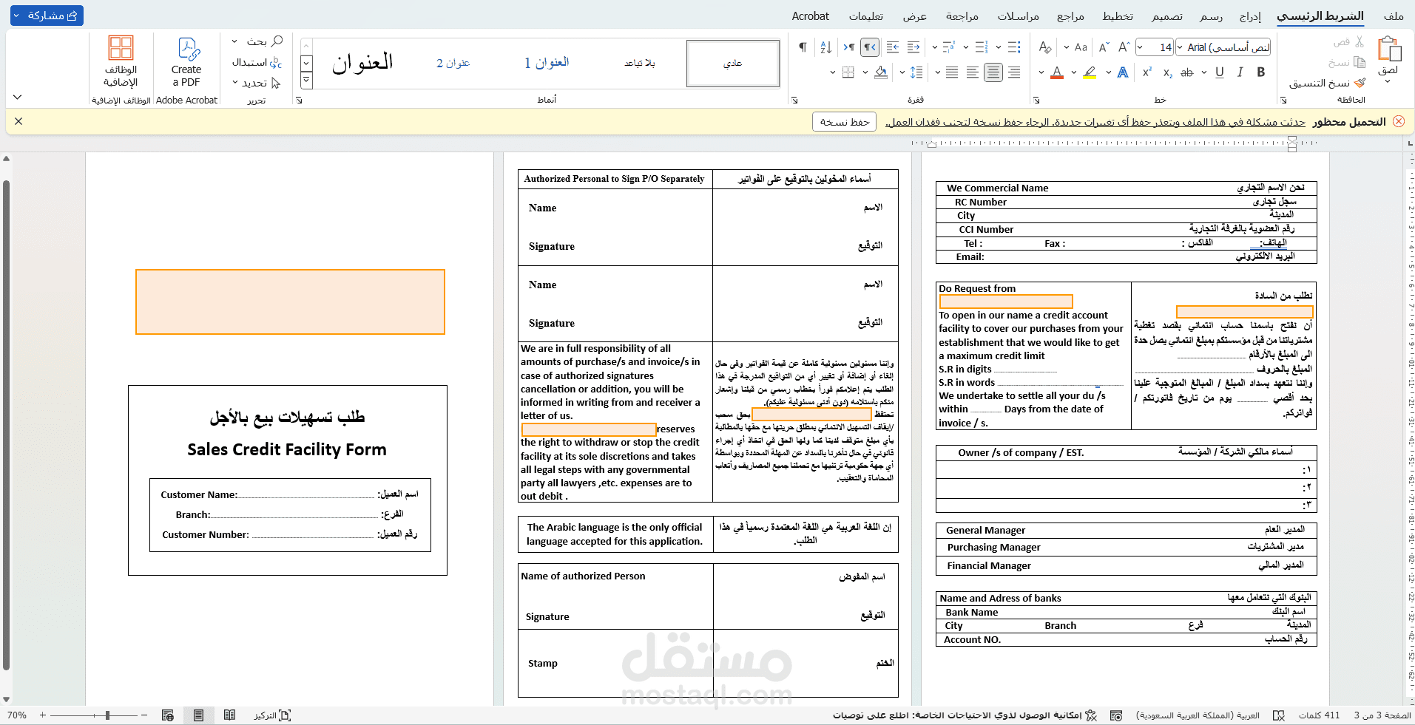Click the shading paint bucket icon
The image size is (1415, 725).
881,72
